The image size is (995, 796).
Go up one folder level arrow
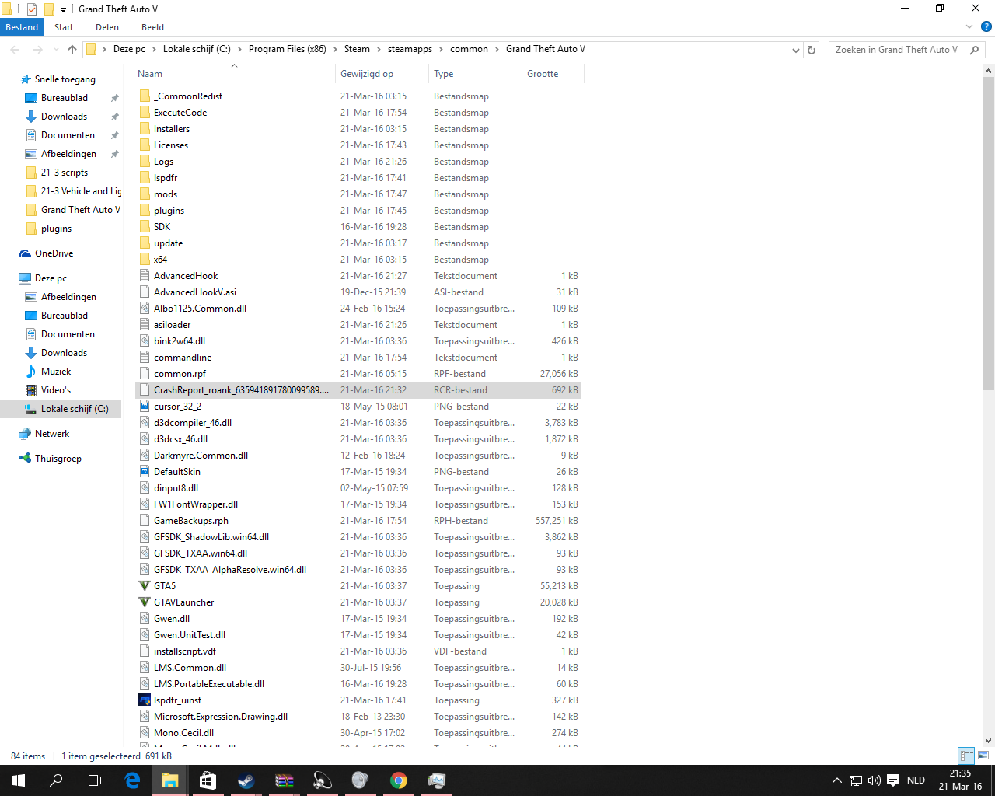point(72,49)
